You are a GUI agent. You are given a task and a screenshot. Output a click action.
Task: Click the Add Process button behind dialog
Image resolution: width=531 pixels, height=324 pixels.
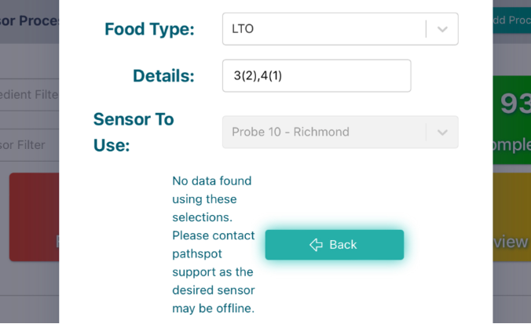511,20
